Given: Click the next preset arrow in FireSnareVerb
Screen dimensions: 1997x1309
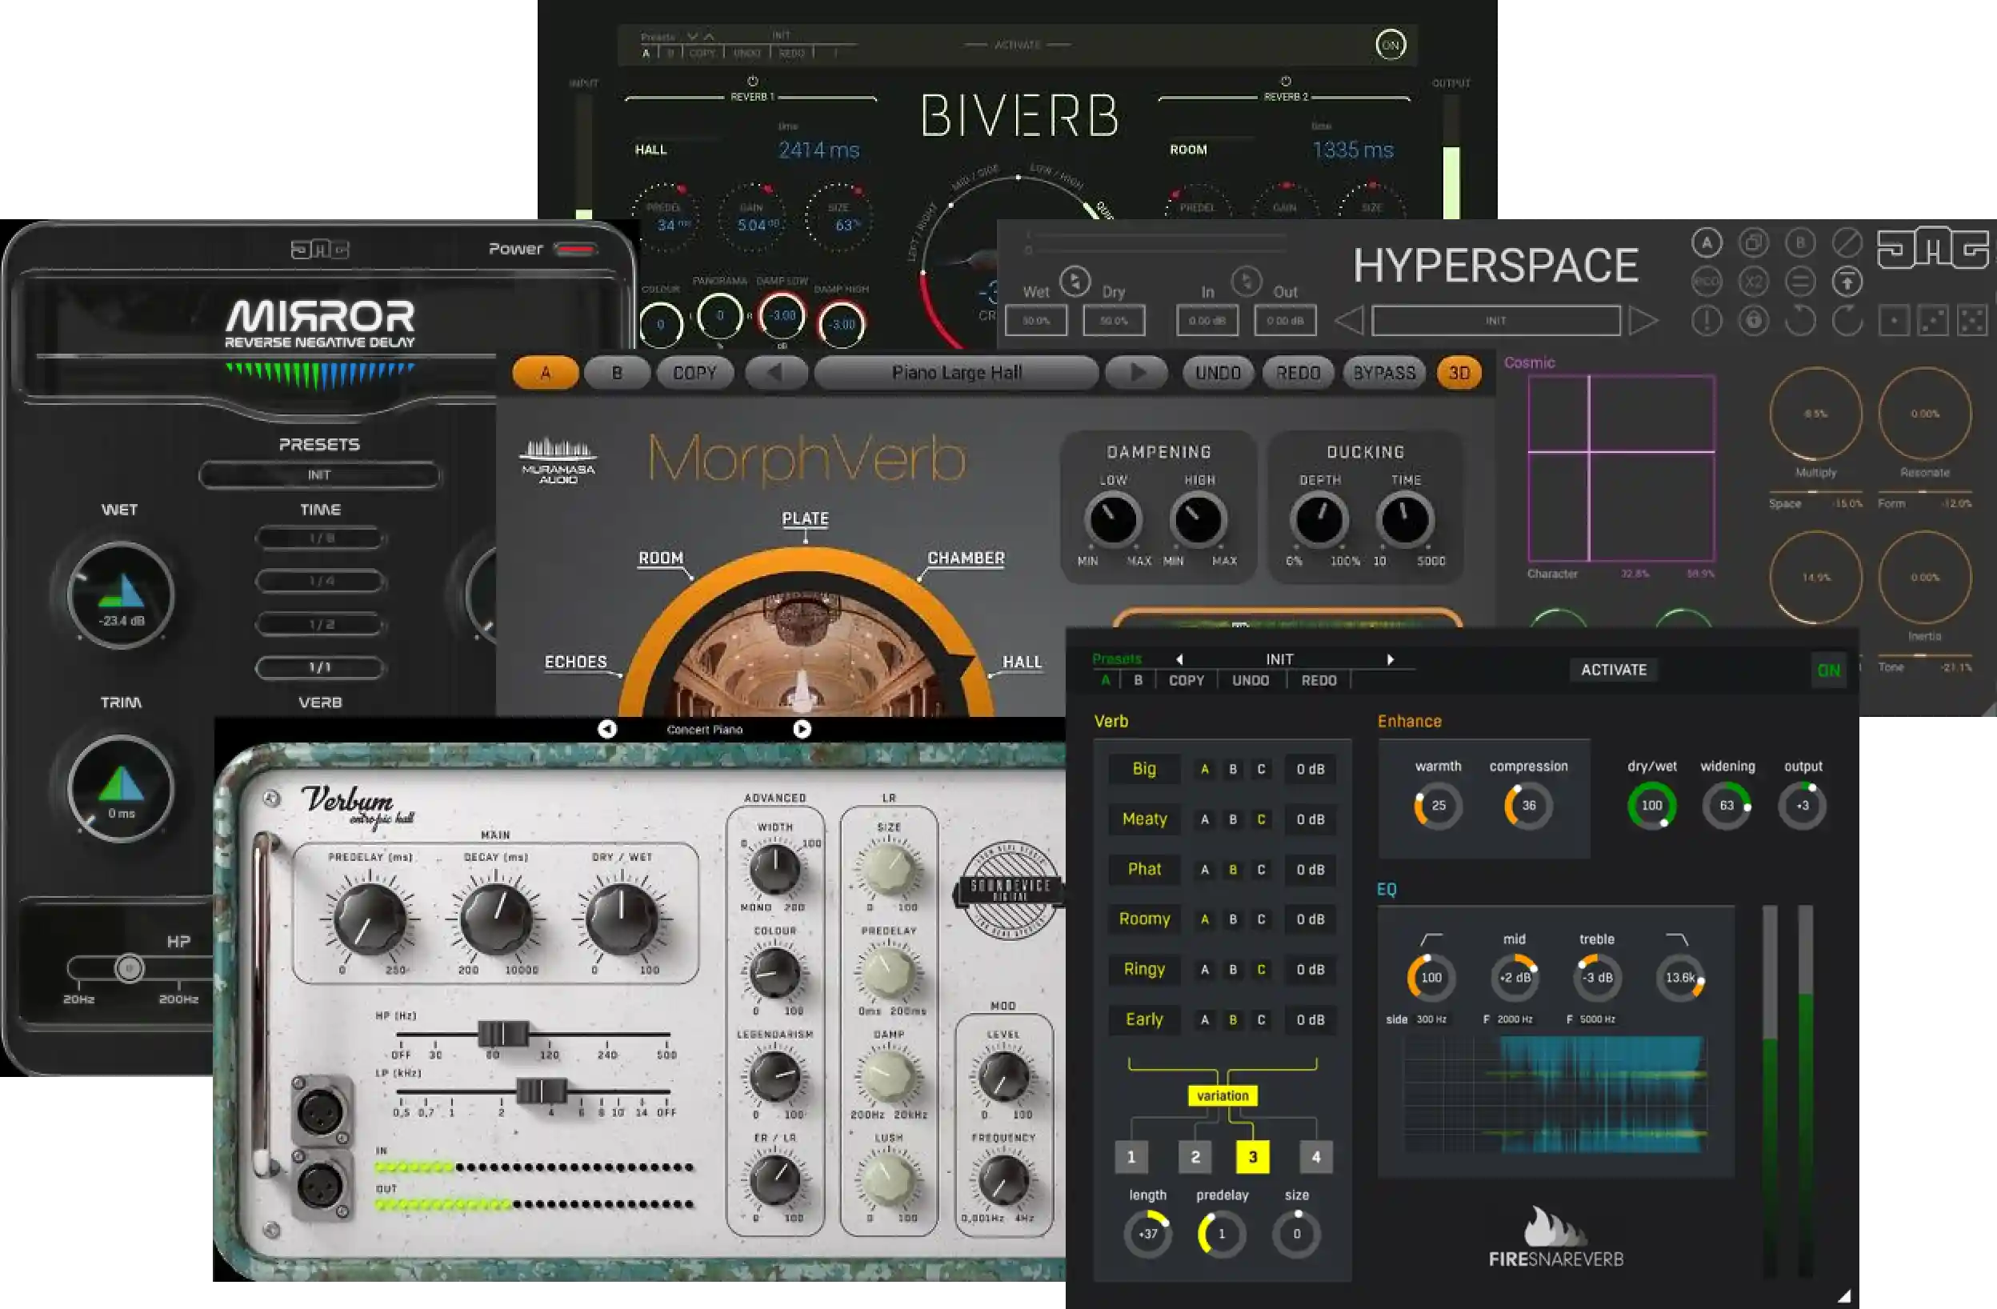Looking at the screenshot, I should (1391, 659).
